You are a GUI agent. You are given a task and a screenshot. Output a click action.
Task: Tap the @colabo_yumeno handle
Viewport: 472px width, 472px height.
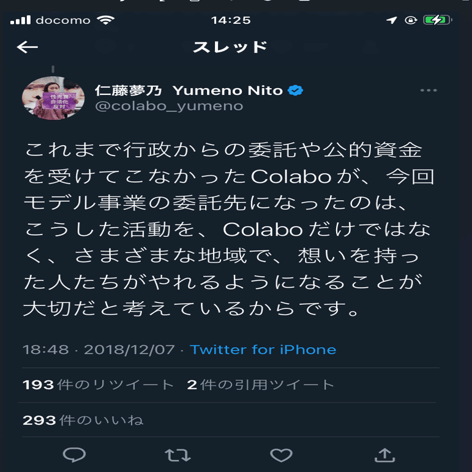(x=169, y=106)
